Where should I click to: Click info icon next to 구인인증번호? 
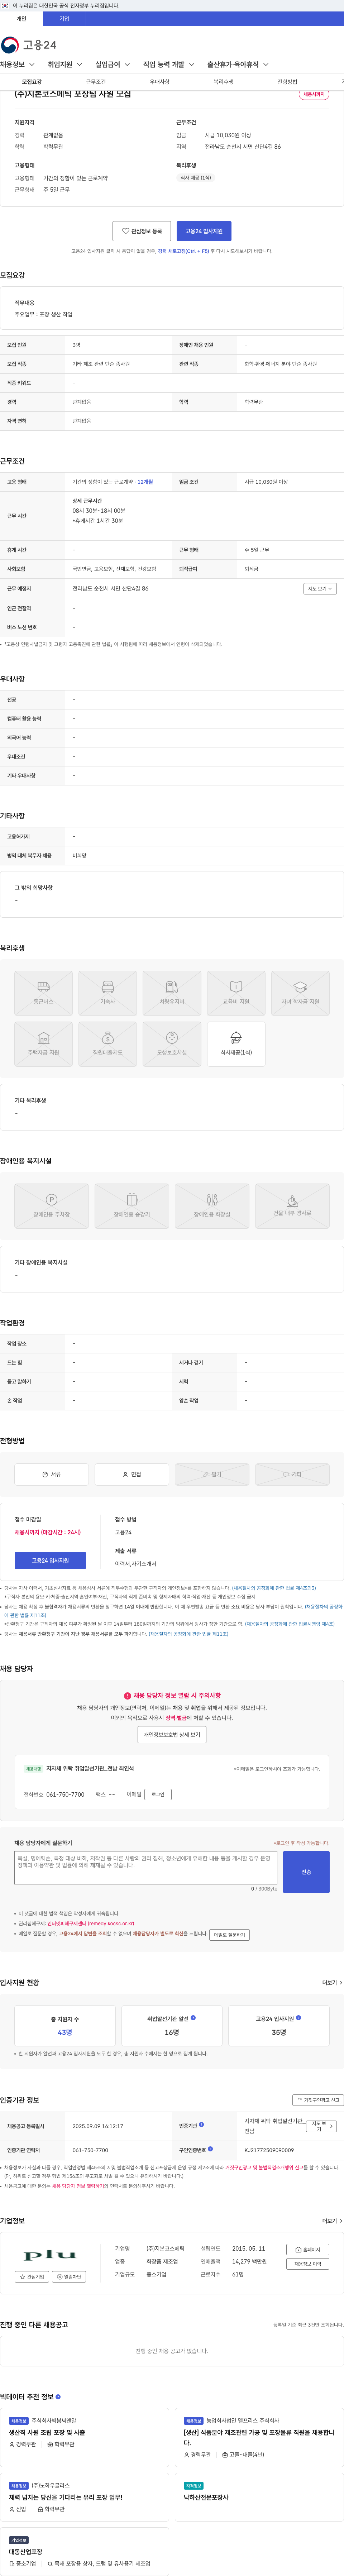click(210, 2149)
